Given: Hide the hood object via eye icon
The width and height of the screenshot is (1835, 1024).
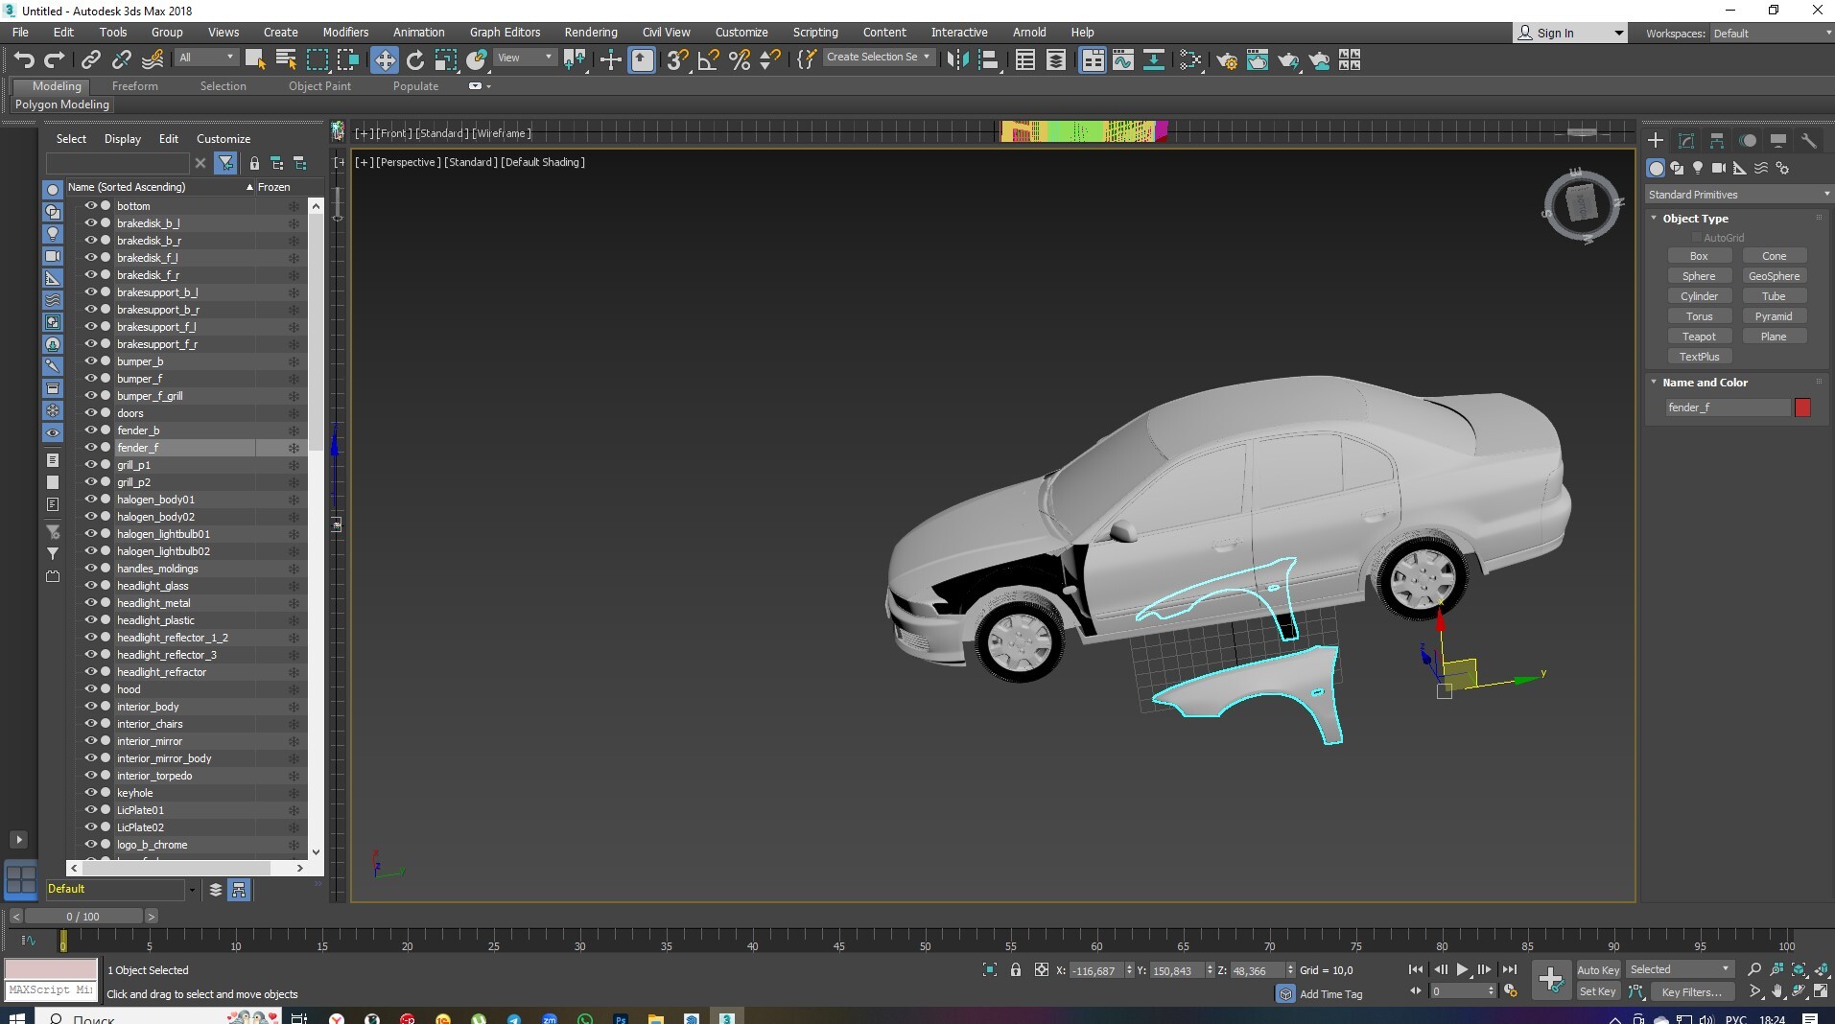Looking at the screenshot, I should pos(91,689).
